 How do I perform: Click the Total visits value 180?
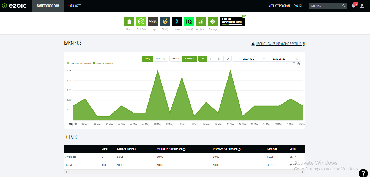point(104,165)
